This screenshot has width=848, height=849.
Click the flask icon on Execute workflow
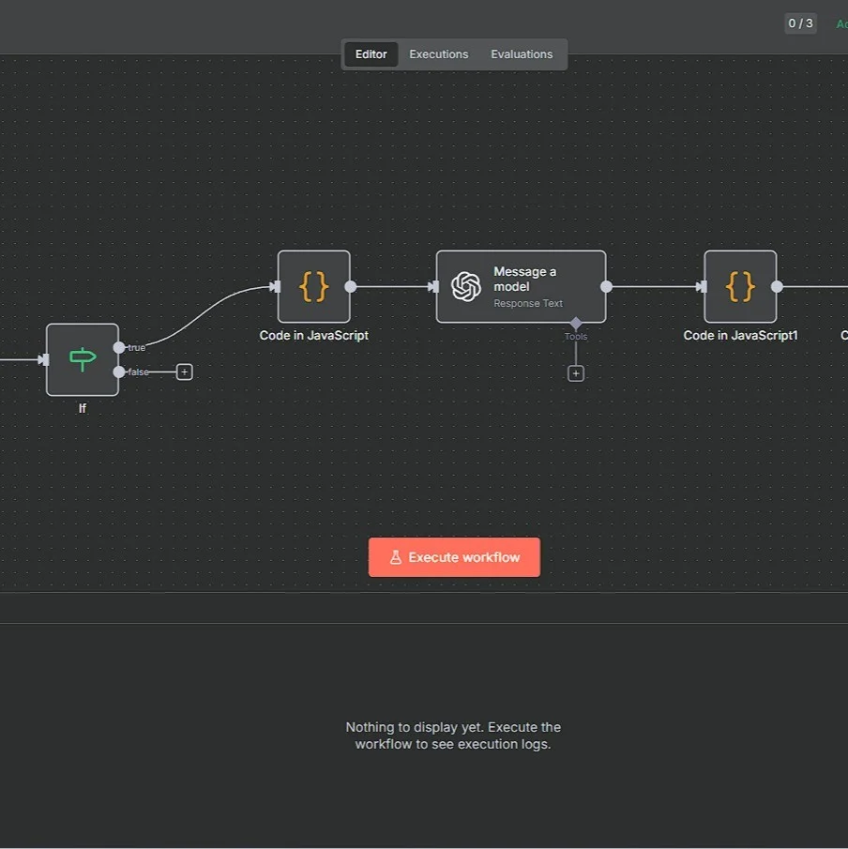(396, 557)
